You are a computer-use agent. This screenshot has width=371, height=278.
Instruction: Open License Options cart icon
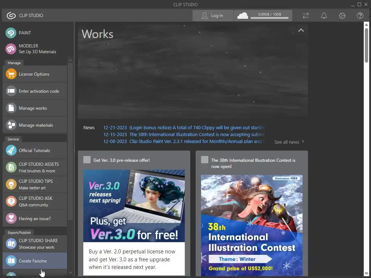point(11,74)
